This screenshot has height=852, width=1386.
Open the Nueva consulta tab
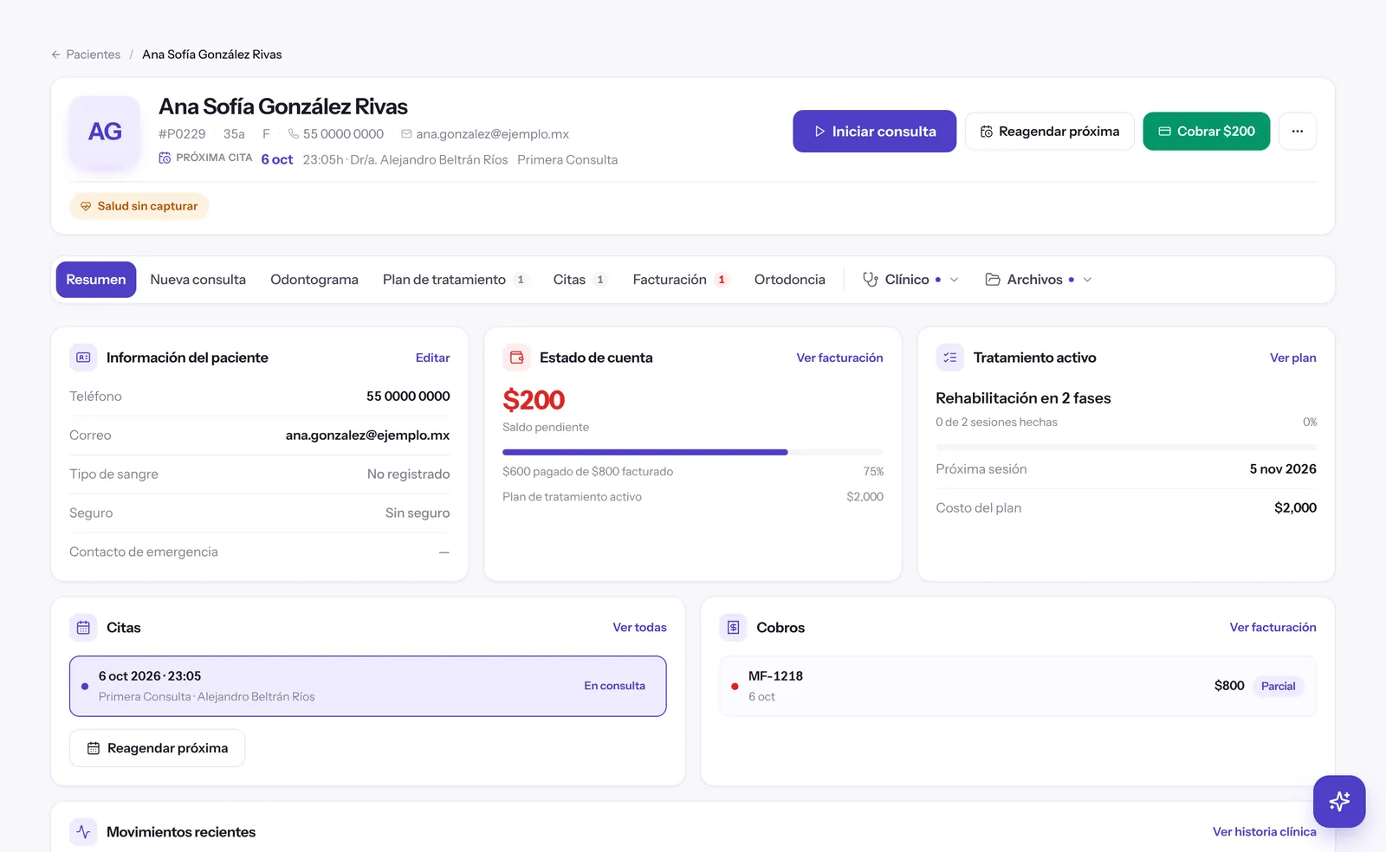[x=198, y=280]
